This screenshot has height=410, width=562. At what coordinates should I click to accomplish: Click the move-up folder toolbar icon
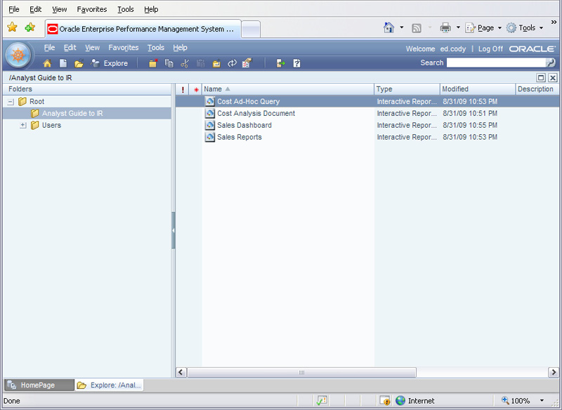pyautogui.click(x=216, y=63)
